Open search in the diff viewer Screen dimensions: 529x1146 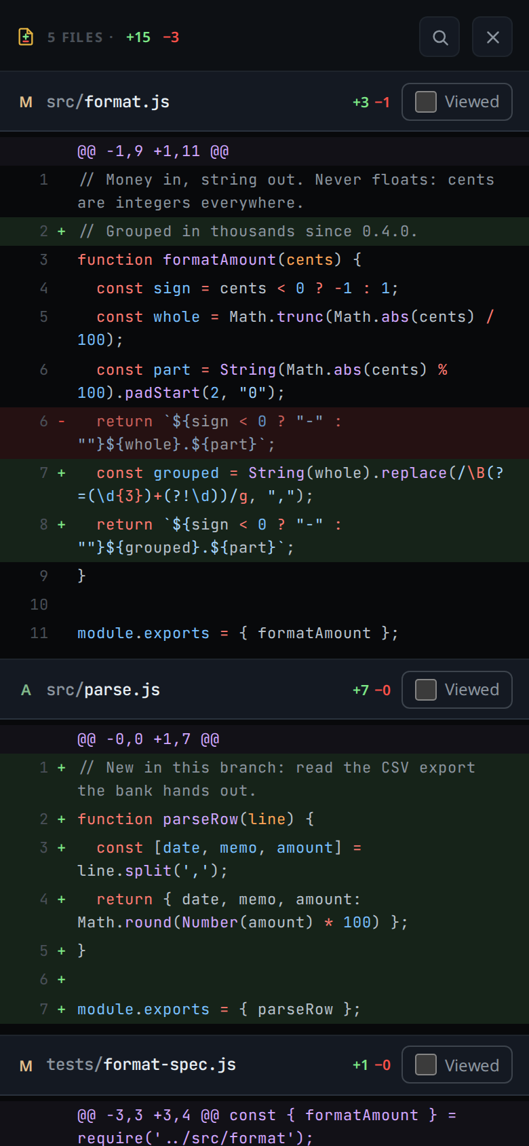pos(440,37)
